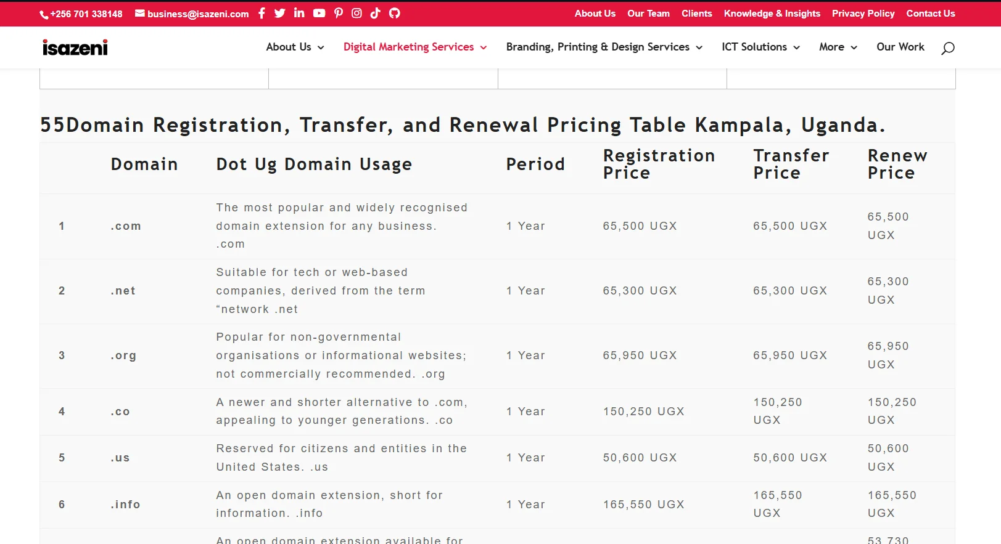Open ICT Solutions menu

[754, 47]
